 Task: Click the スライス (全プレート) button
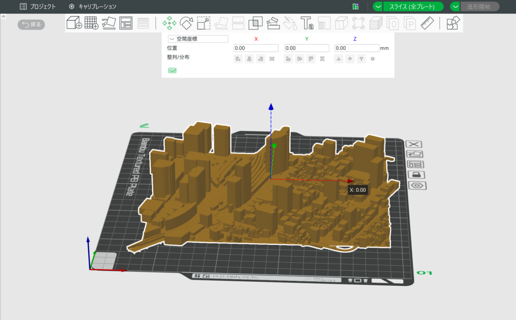click(413, 7)
